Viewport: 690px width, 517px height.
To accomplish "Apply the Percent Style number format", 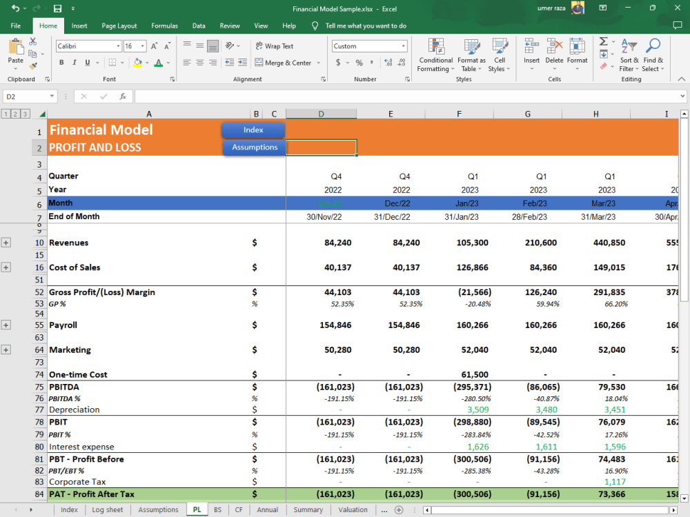I will tap(358, 62).
